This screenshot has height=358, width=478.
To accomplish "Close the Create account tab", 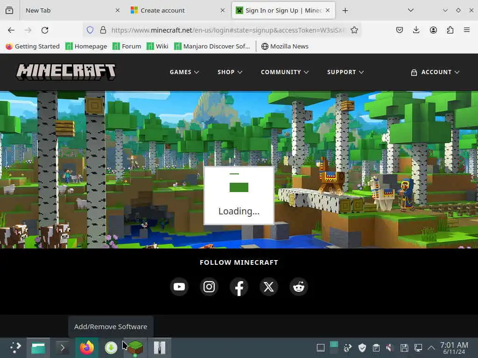I will click(x=223, y=10).
